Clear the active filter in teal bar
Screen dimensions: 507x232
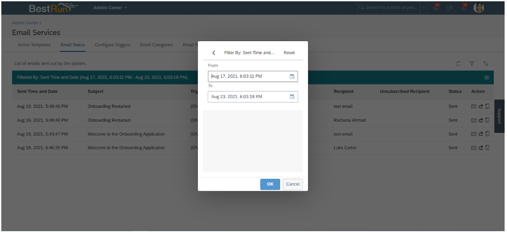point(486,77)
